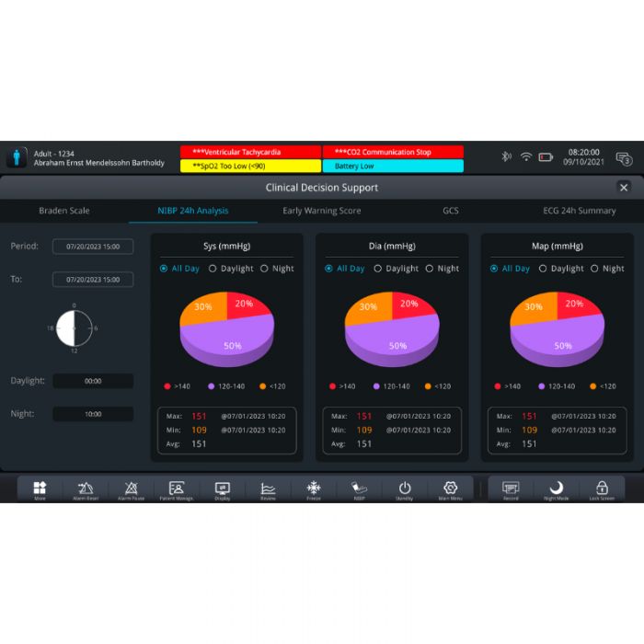This screenshot has height=644, width=644.
Task: Freeze waveforms with the snowflake icon
Action: click(x=314, y=489)
